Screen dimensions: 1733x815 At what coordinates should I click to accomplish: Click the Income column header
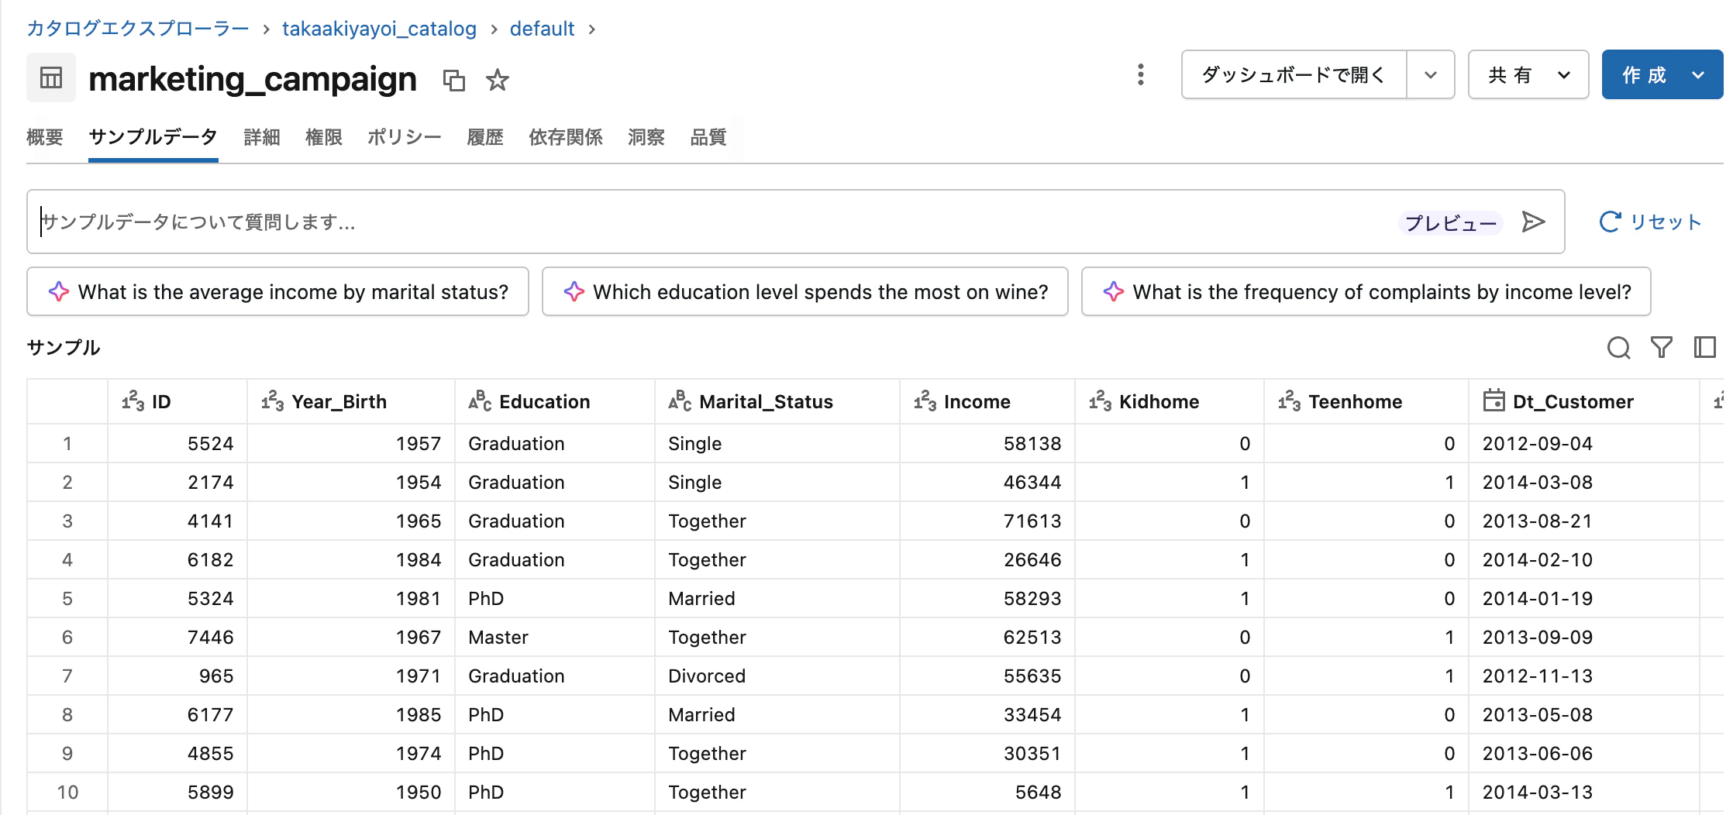[x=987, y=401]
